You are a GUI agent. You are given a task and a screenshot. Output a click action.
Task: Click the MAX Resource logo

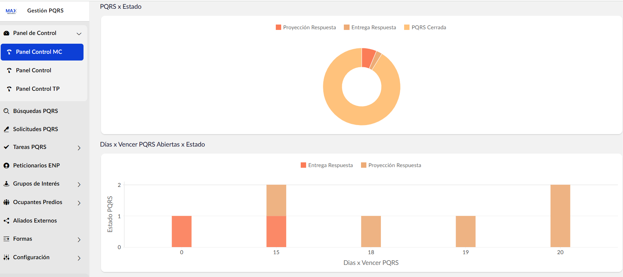click(11, 11)
